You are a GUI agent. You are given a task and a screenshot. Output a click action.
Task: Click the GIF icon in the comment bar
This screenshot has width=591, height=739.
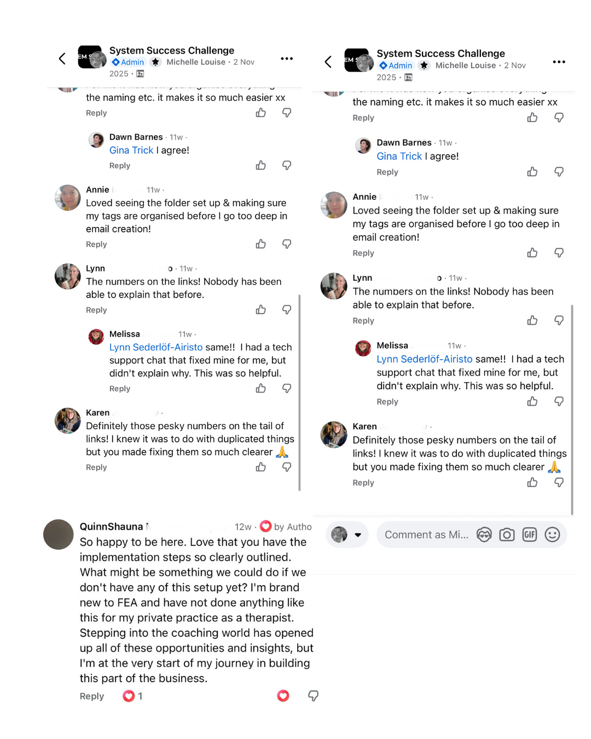coord(529,535)
